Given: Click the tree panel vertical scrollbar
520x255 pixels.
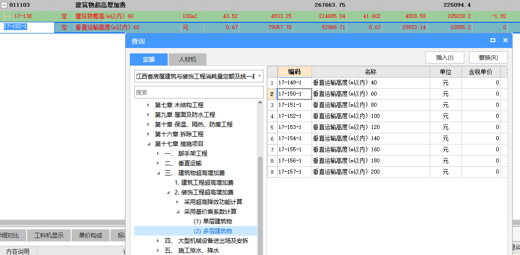Looking at the screenshot, I should click(260, 206).
